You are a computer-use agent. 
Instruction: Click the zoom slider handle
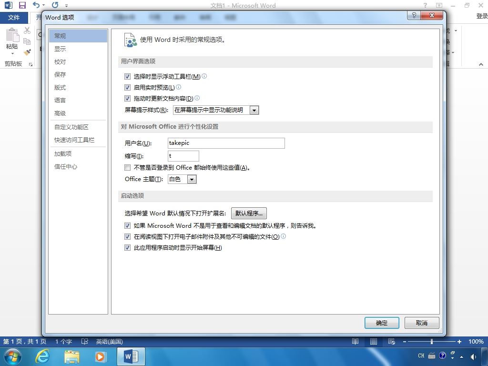coord(432,341)
